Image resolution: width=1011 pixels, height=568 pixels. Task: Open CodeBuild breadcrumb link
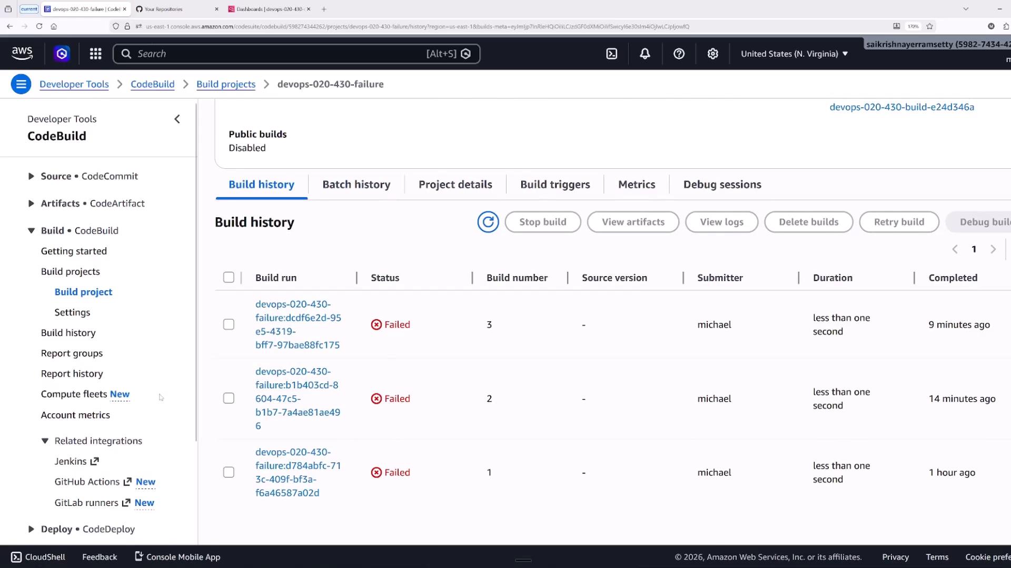152,84
